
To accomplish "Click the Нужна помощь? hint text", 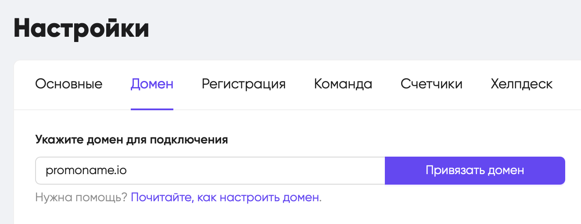I will pyautogui.click(x=81, y=197).
